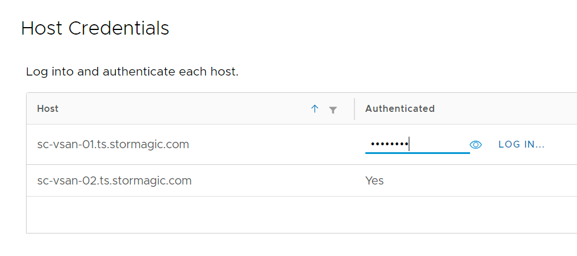Click the Host Credentials page heading
Screen dimensions: 577x256
(x=95, y=28)
